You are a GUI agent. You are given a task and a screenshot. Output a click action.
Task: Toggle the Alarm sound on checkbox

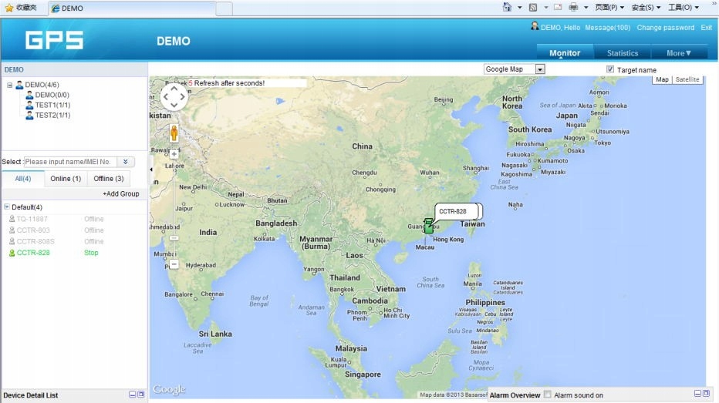(548, 395)
